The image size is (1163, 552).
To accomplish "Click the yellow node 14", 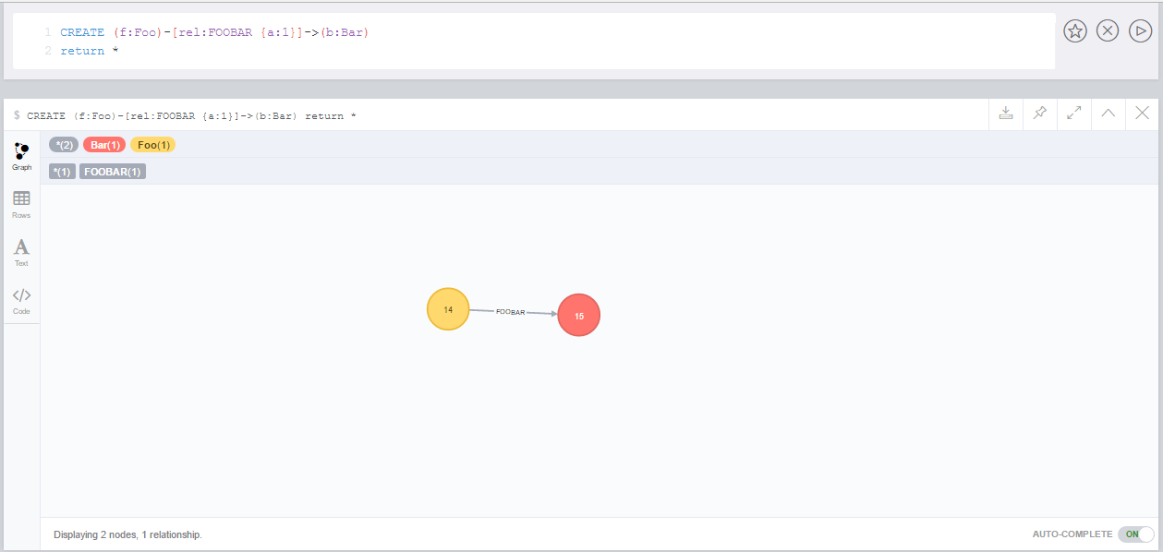I will (448, 308).
